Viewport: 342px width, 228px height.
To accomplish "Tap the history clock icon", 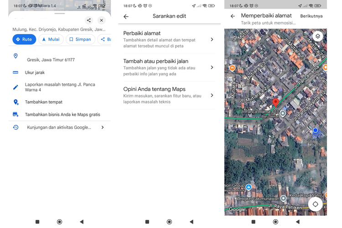I will (16, 127).
